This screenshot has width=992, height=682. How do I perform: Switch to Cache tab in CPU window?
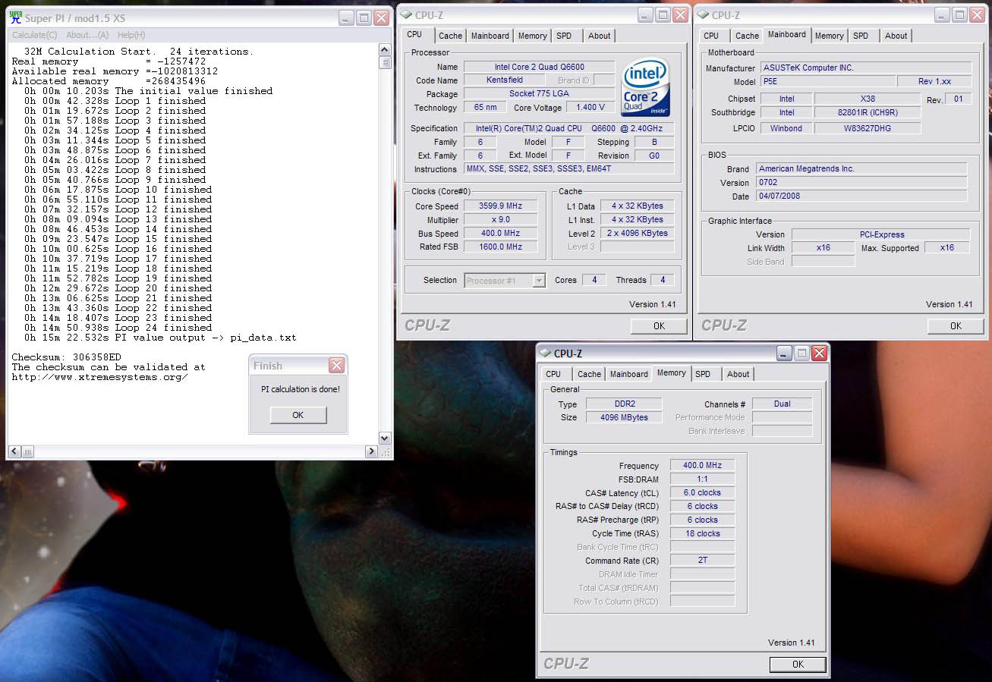(x=450, y=36)
